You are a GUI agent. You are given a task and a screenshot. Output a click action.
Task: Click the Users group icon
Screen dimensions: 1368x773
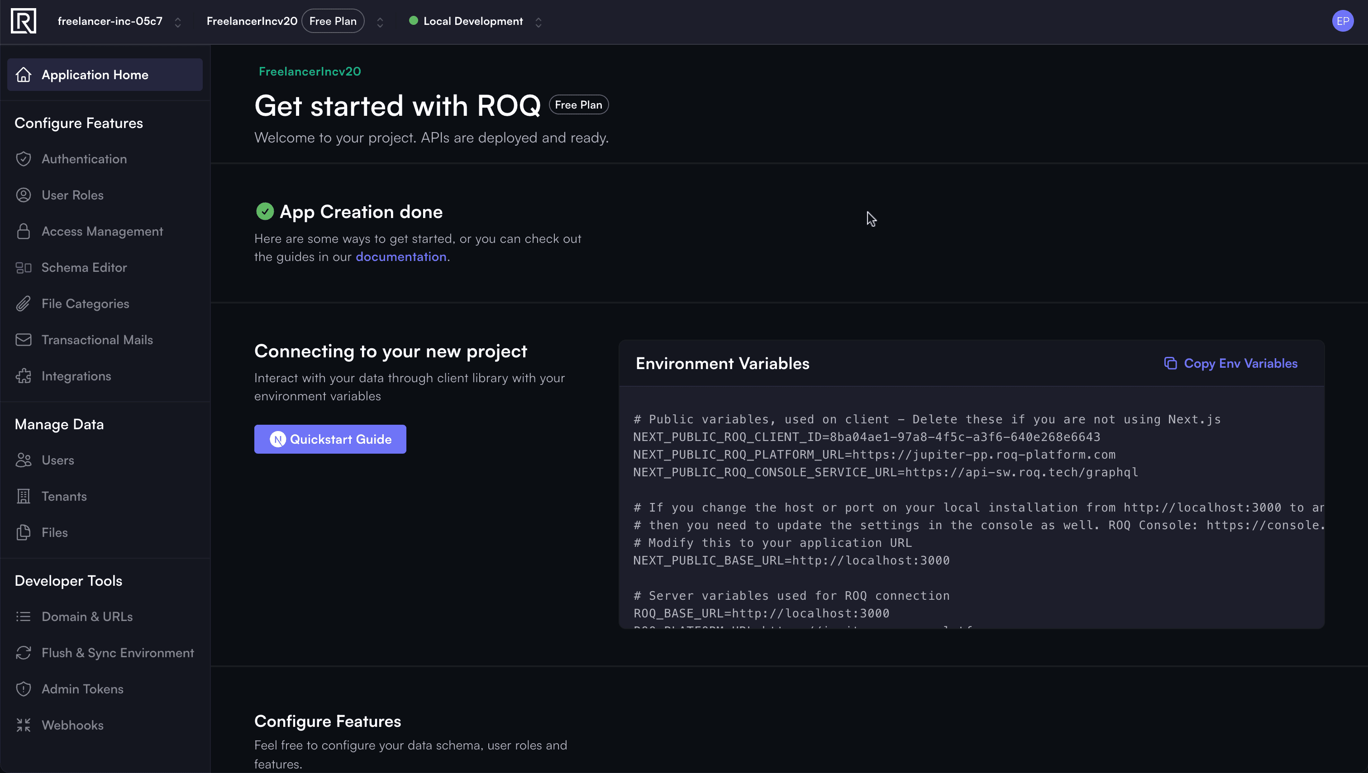coord(24,460)
